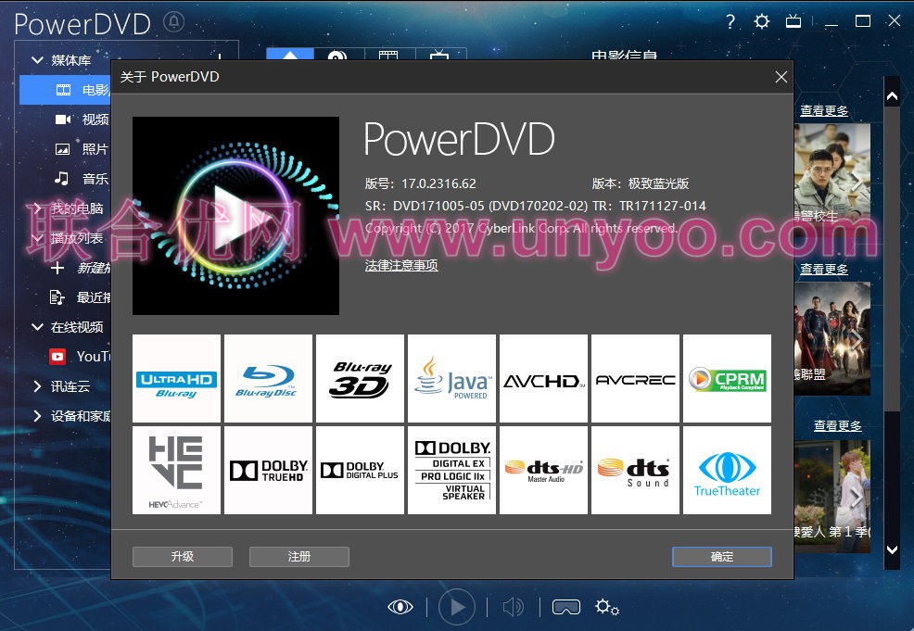Switch to TV mode icon
This screenshot has height=631, width=914.
793,22
